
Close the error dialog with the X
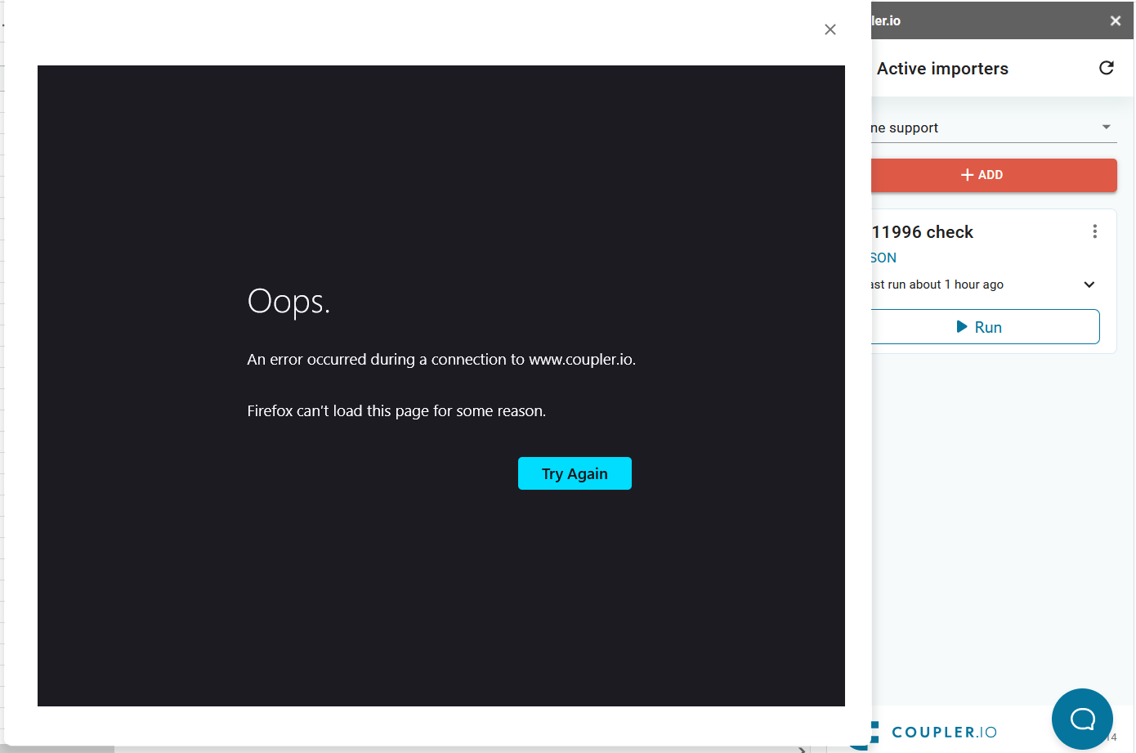click(830, 29)
